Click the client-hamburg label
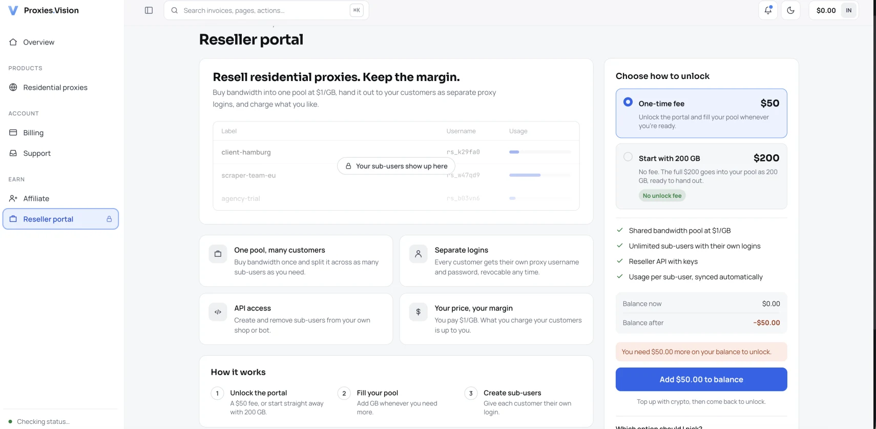The height and width of the screenshot is (429, 876). coord(246,152)
